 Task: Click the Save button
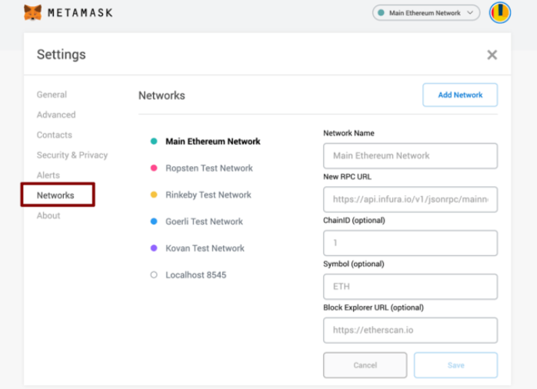pyautogui.click(x=455, y=365)
